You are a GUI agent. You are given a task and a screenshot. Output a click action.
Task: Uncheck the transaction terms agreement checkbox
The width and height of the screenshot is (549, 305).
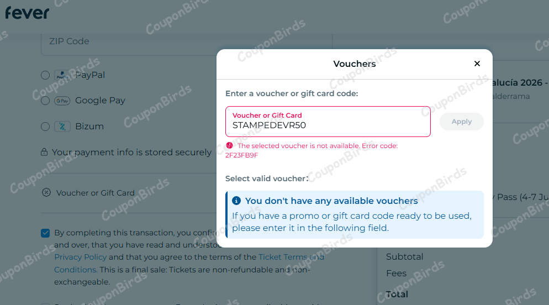[45, 233]
